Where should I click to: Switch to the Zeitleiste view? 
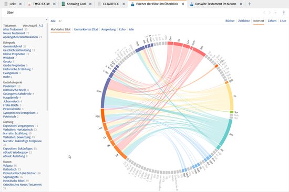click(x=244, y=21)
